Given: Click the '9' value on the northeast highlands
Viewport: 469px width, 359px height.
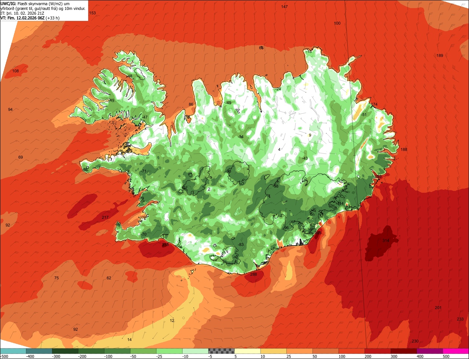Looking at the screenshot, I should (x=310, y=135).
